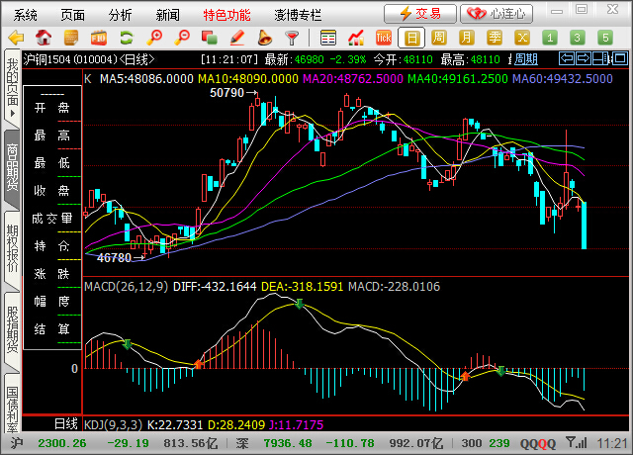The height and width of the screenshot is (455, 633).
Task: Open the filter funnel icon
Action: pyautogui.click(x=292, y=38)
